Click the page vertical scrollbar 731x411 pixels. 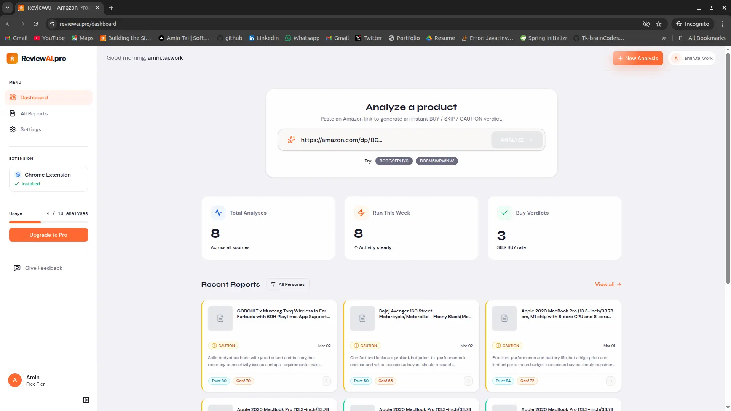tap(728, 167)
